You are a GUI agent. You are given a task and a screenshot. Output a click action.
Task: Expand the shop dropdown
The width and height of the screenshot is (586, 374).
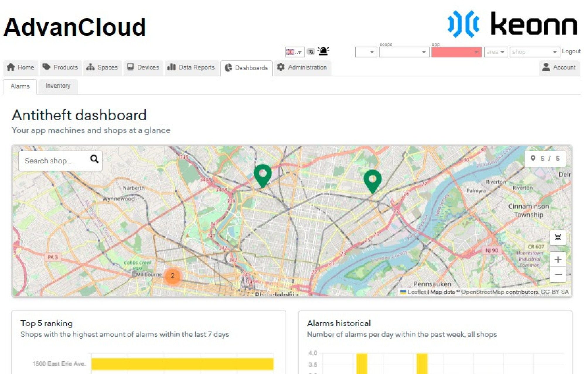click(x=534, y=52)
